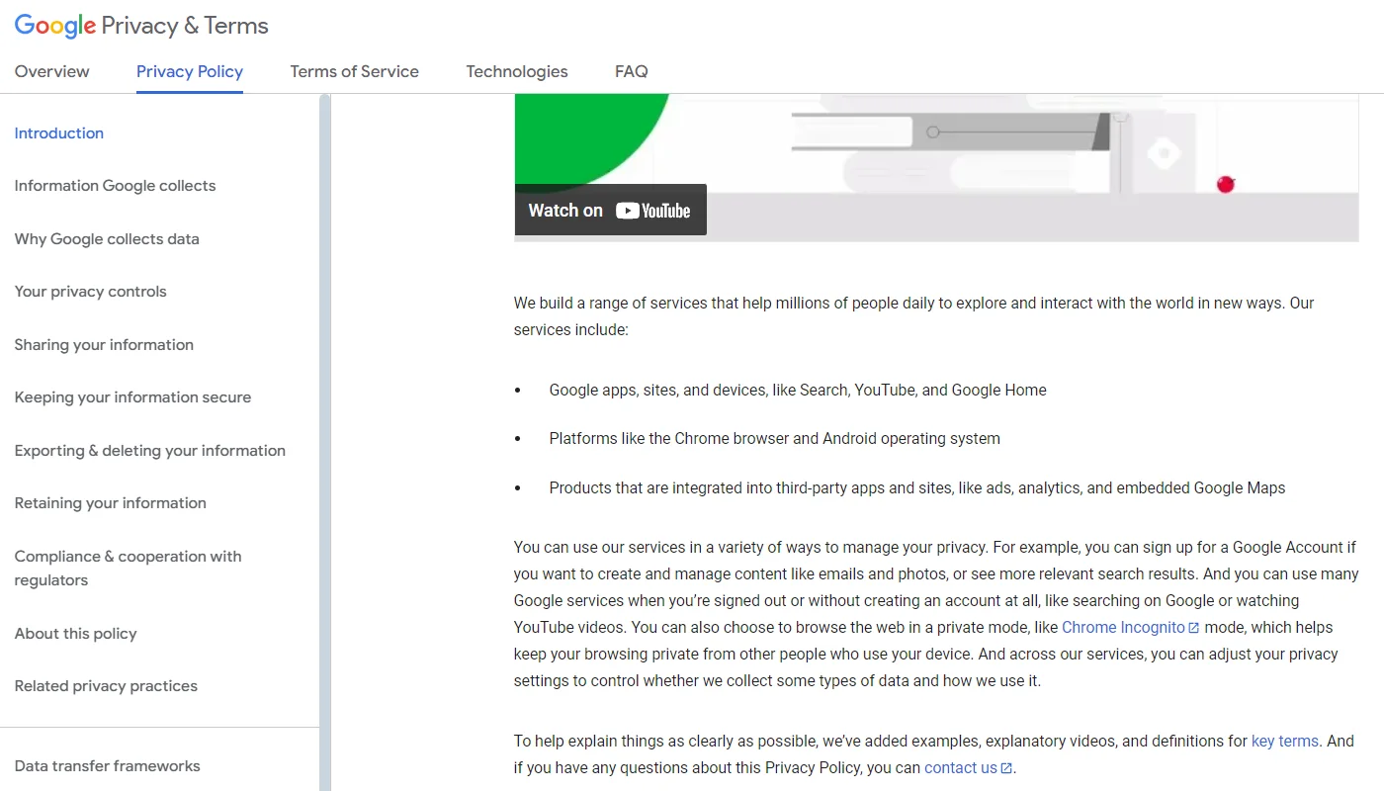Select Introduction in the sidebar

pyautogui.click(x=58, y=132)
